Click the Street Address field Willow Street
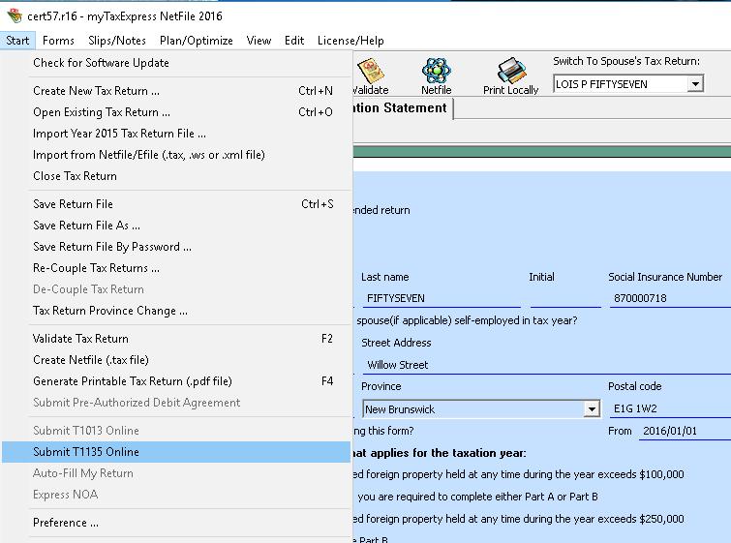731x543 pixels. pos(546,365)
